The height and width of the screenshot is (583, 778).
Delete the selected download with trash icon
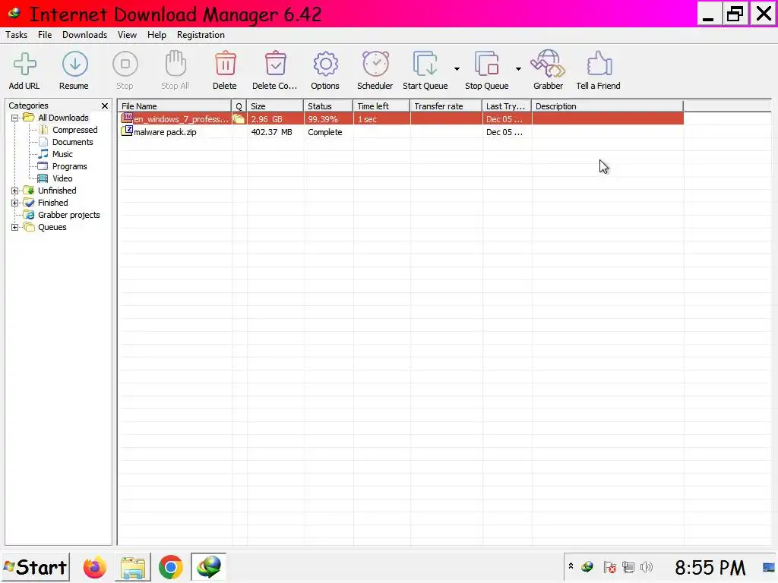225,64
